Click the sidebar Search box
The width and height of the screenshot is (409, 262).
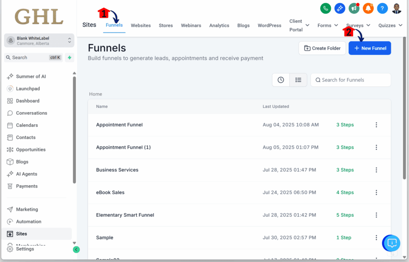pos(34,58)
